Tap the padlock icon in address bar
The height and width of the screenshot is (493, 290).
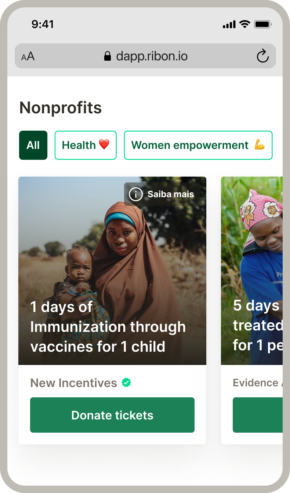point(108,56)
